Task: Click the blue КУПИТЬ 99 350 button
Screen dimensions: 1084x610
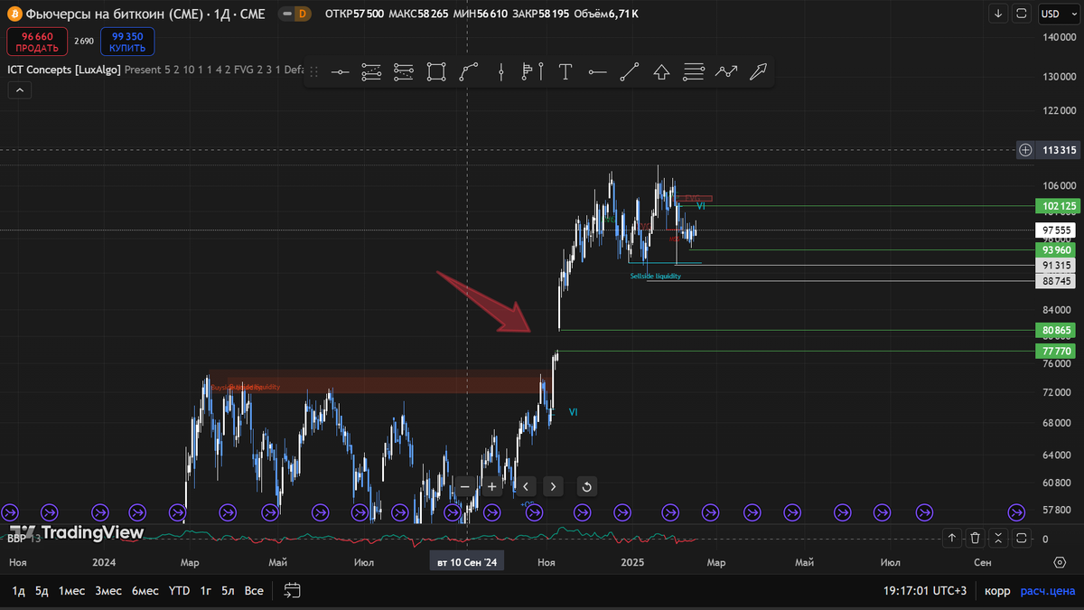Action: coord(127,42)
